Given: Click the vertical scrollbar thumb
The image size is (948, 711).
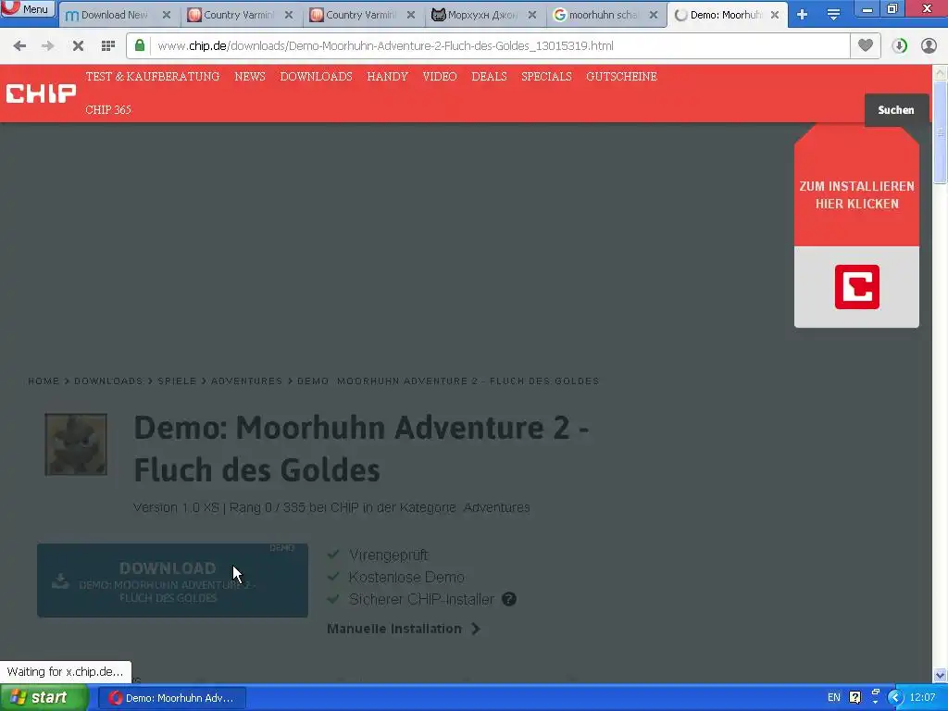Looking at the screenshot, I should click(941, 131).
